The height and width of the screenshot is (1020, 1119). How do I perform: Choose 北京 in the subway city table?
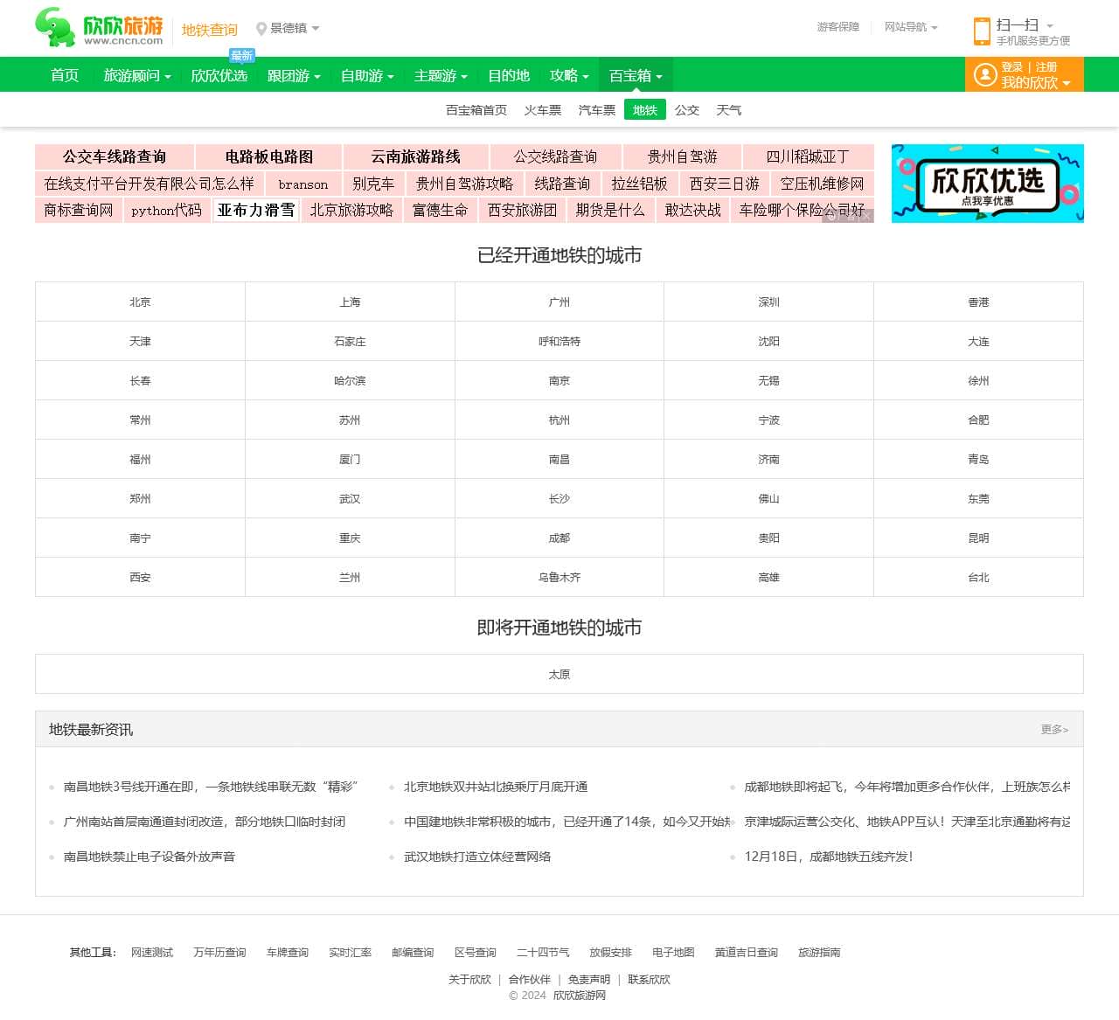(x=140, y=302)
